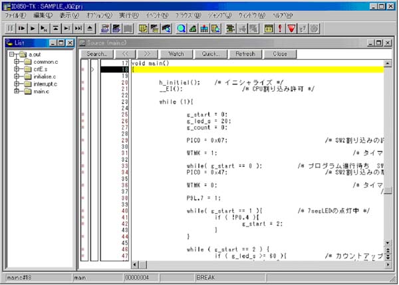Image resolution: width=399 pixels, height=285 pixels.
Task: Click the red triangle Break toolbar icon
Action: coord(291,29)
